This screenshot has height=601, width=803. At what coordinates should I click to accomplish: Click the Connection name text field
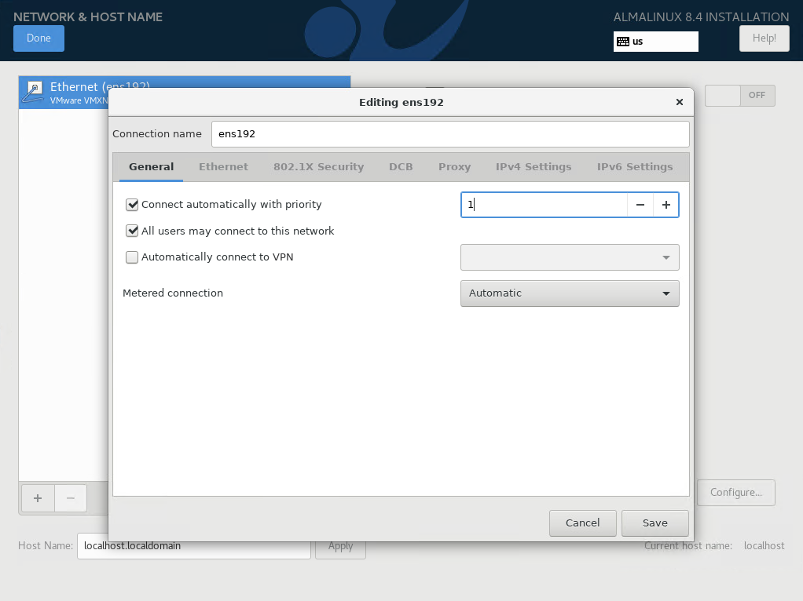449,134
